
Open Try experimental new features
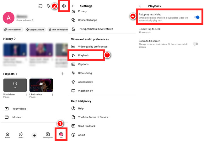click(x=102, y=29)
